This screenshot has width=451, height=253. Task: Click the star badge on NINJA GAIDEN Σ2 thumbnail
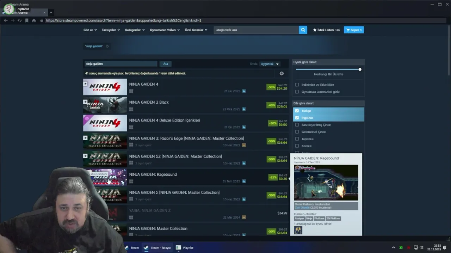point(85,156)
